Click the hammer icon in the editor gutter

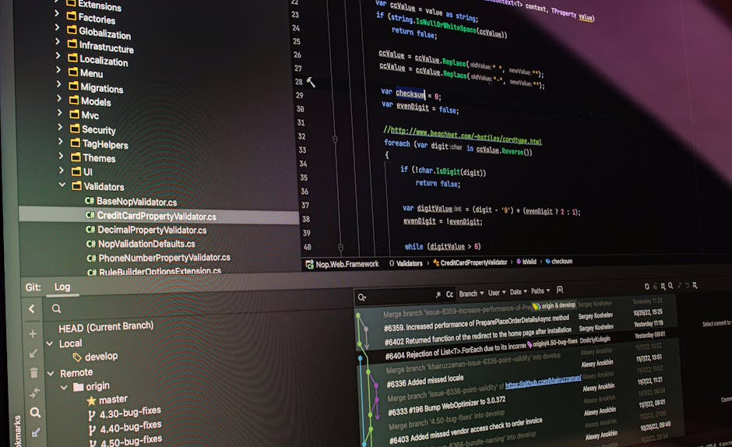click(311, 82)
